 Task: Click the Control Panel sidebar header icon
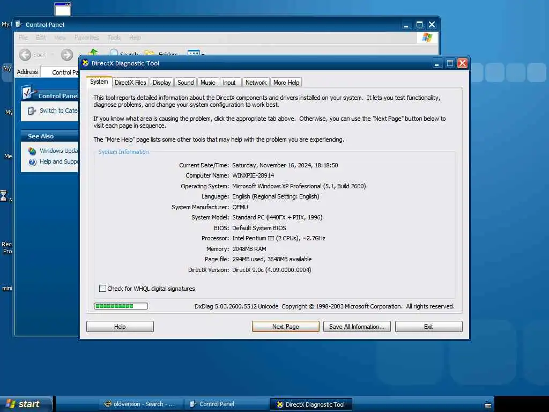[29, 92]
